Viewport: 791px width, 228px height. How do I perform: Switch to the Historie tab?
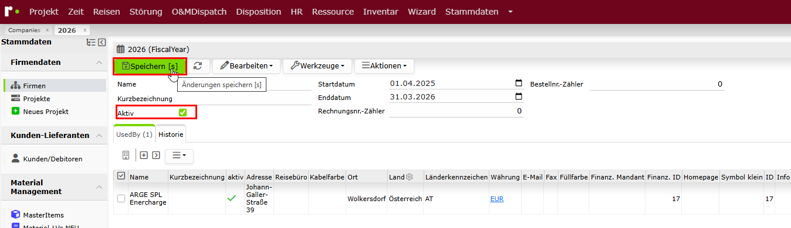pos(171,134)
